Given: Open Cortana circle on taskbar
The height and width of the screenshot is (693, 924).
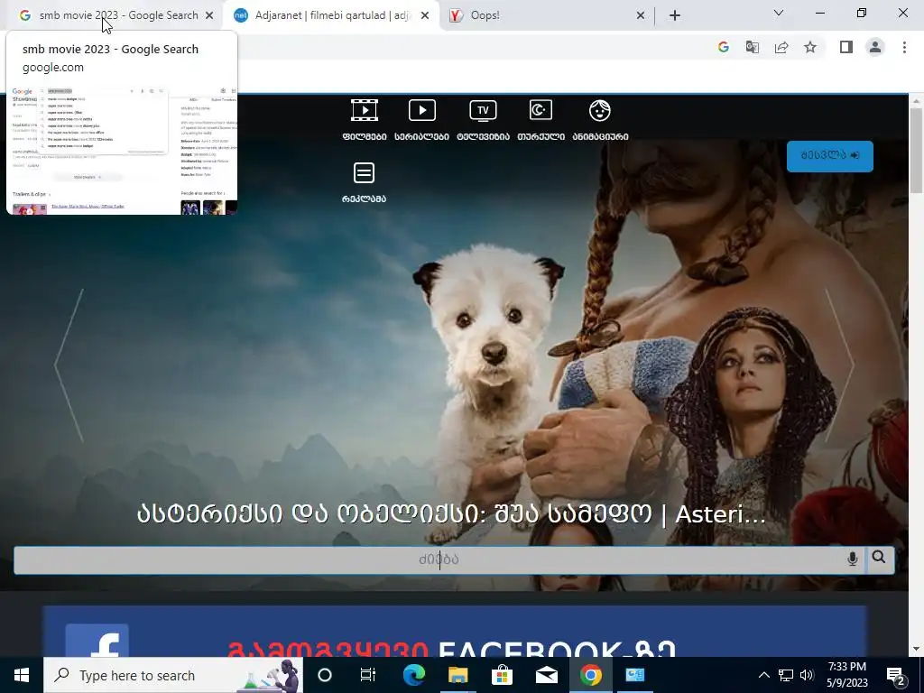Looking at the screenshot, I should (x=325, y=675).
